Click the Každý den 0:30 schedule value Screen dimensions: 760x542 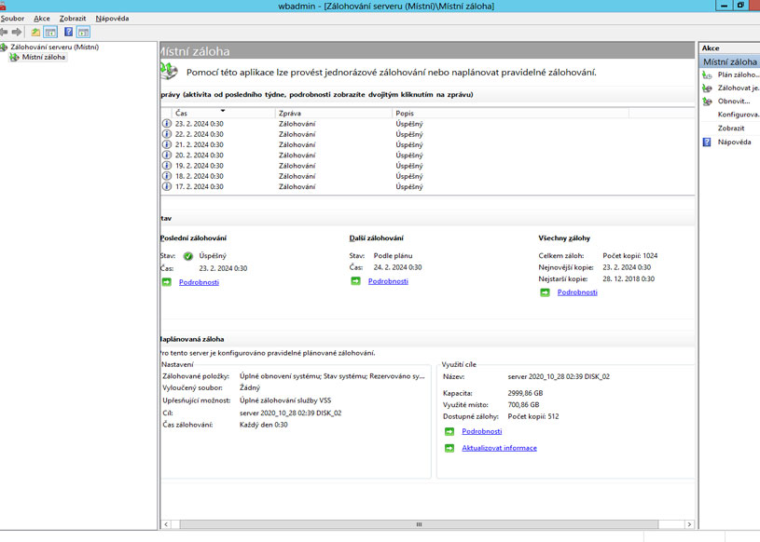[264, 425]
